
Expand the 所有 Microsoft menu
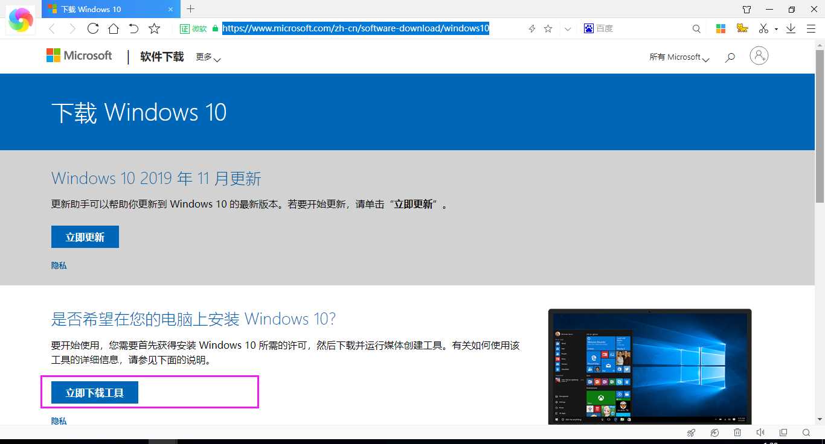[x=679, y=57]
